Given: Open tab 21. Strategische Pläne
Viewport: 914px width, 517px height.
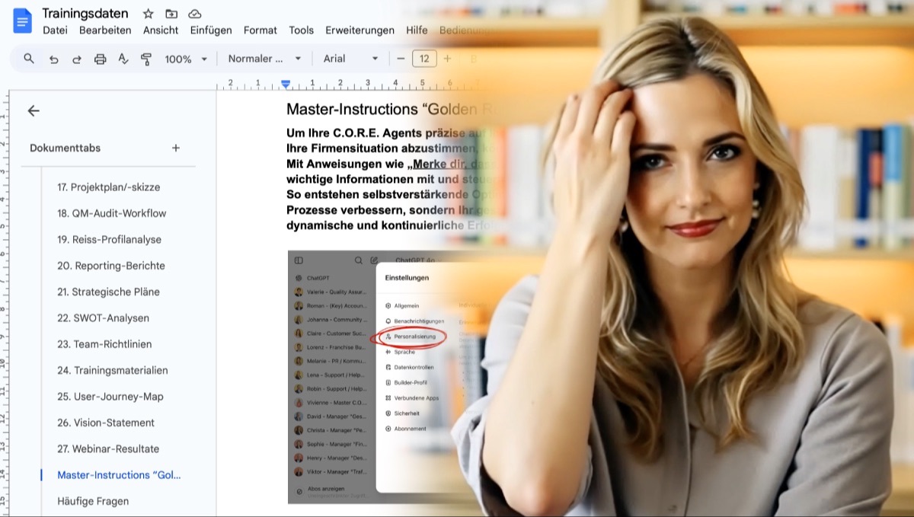Looking at the screenshot, I should click(x=108, y=292).
